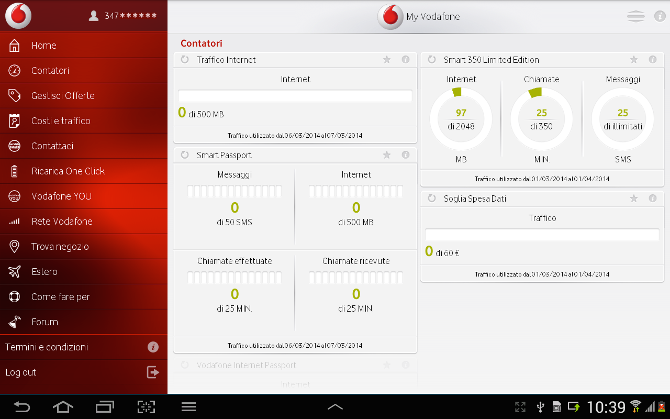670x419 pixels.
Task: Take a screenshot from the navigation bar
Action: tap(147, 407)
